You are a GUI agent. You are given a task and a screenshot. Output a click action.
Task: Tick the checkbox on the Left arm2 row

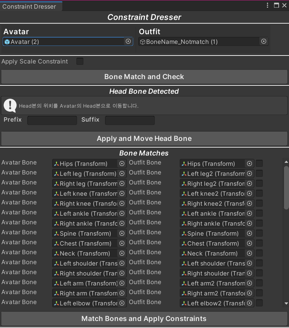[x=259, y=283]
